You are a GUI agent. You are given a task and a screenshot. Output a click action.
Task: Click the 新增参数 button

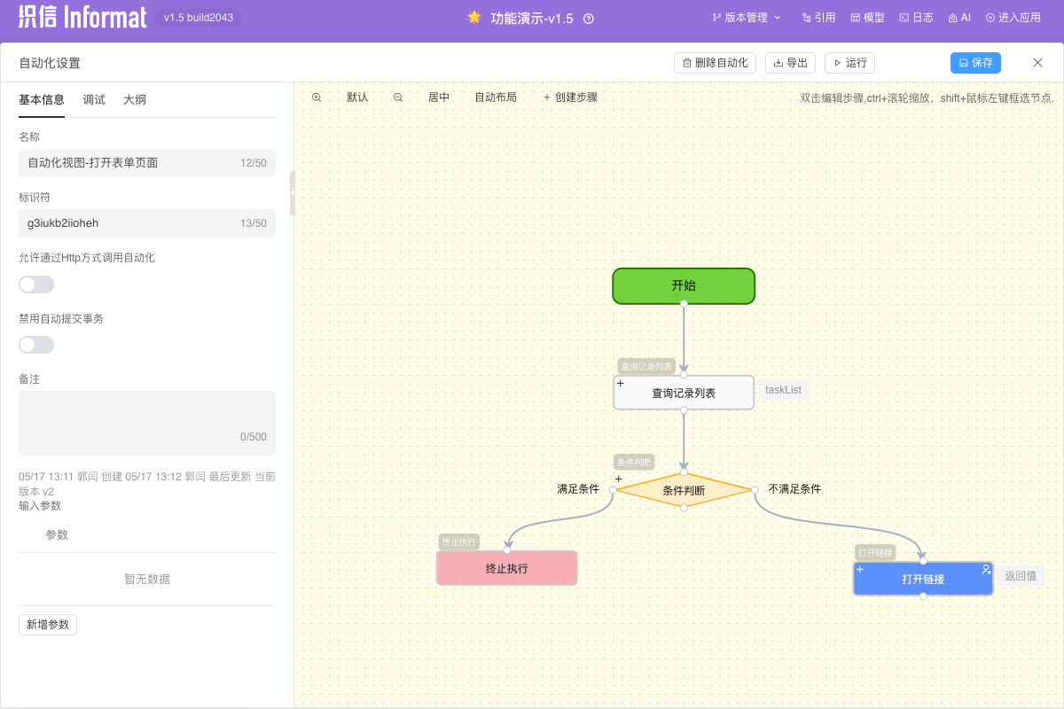(48, 625)
